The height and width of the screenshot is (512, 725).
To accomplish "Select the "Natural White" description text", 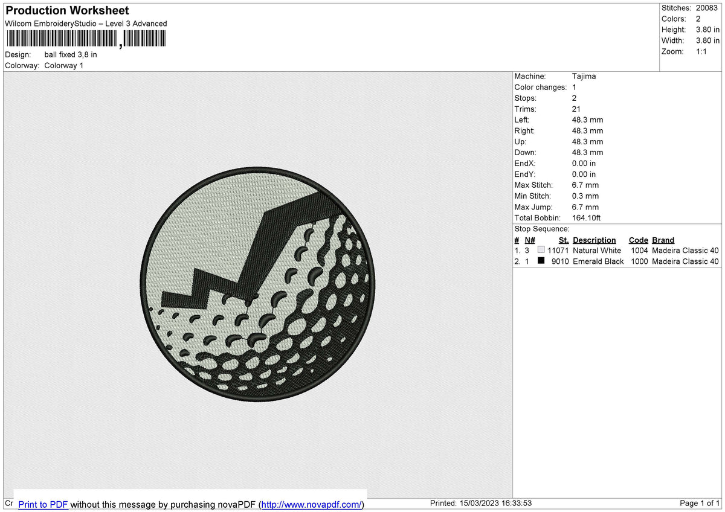I will coord(597,250).
